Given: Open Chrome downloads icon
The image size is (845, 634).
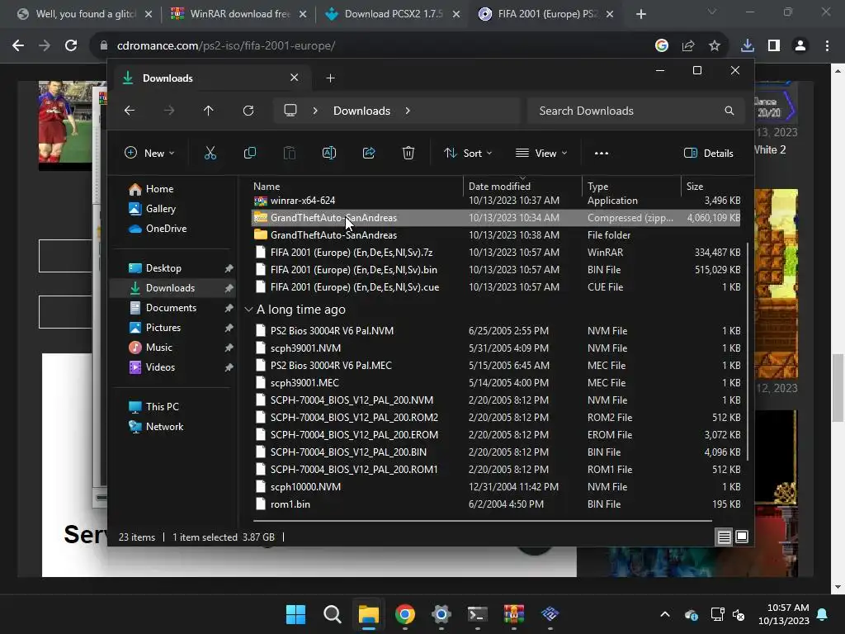Looking at the screenshot, I should tap(748, 46).
